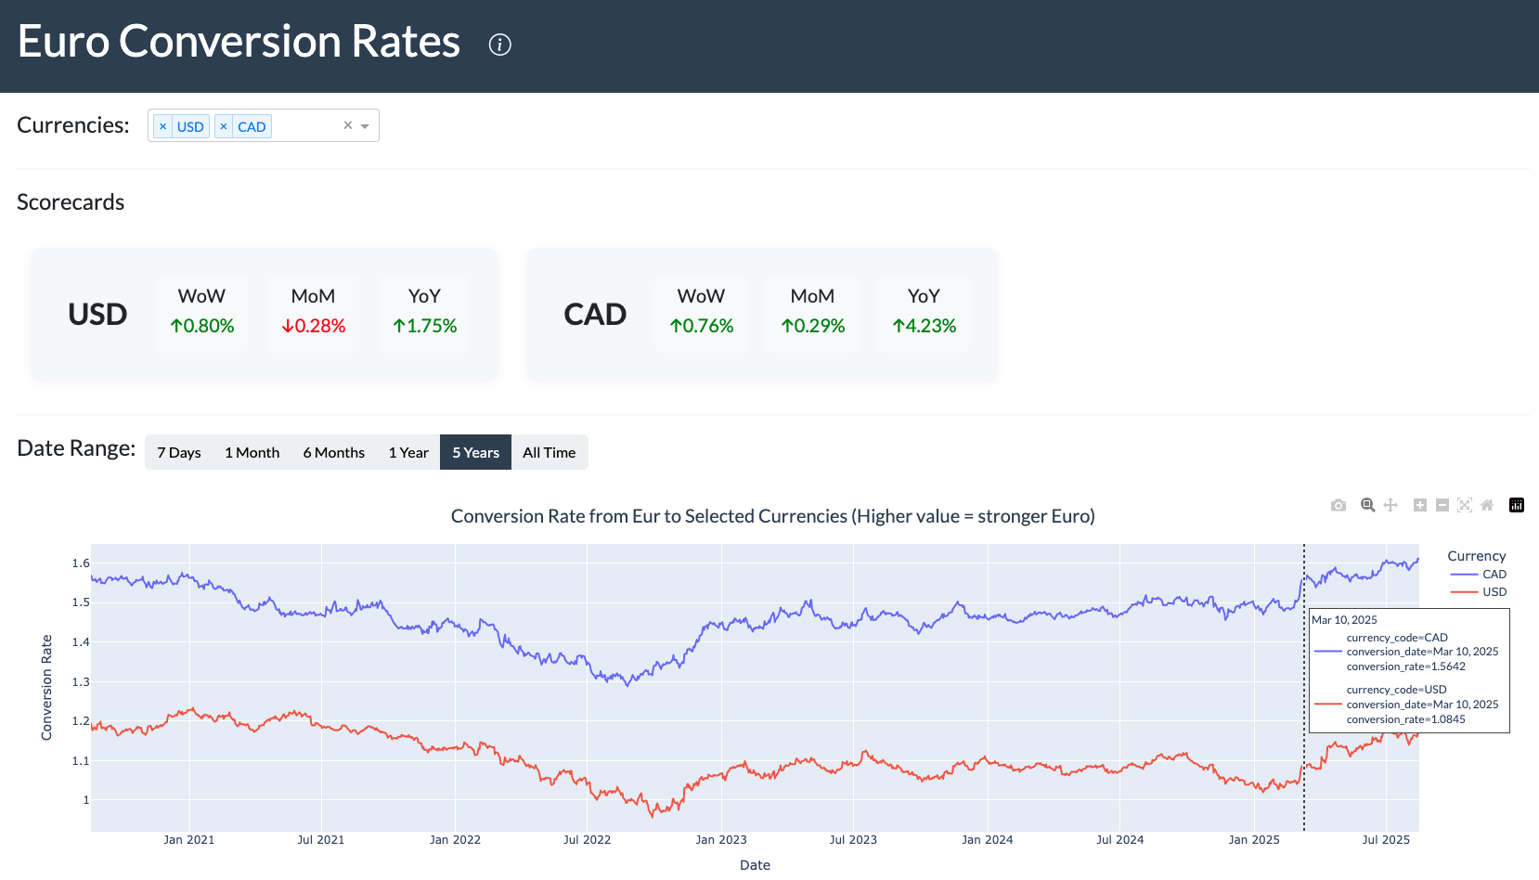
Task: Remove the USD currency chip
Action: click(163, 126)
